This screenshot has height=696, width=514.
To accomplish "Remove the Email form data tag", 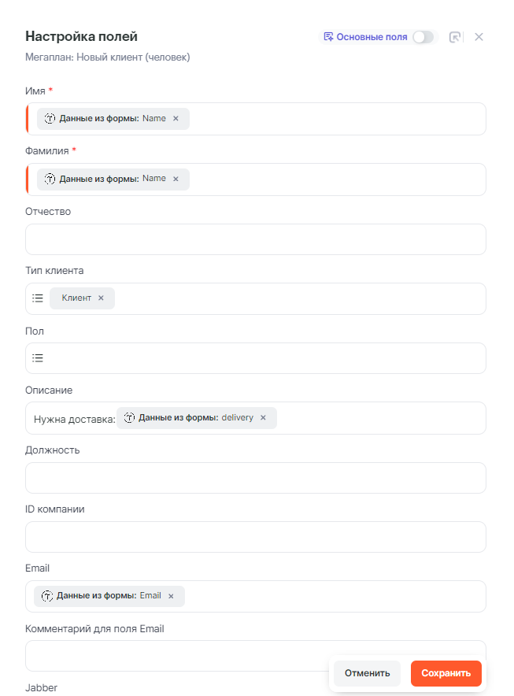I will coord(171,596).
